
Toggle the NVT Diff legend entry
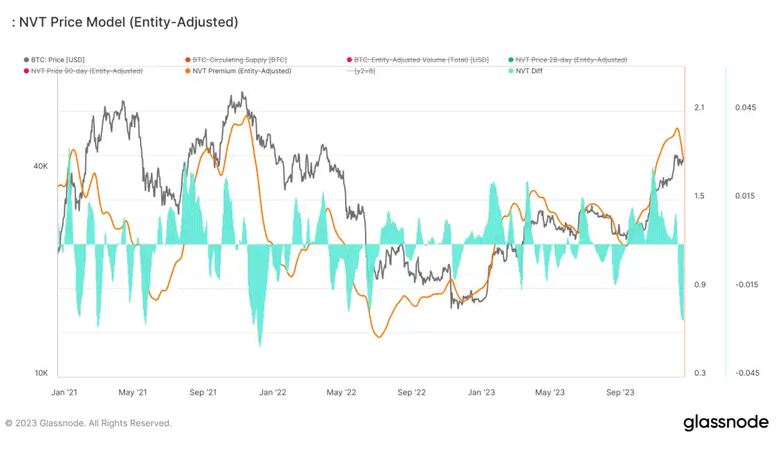526,71
